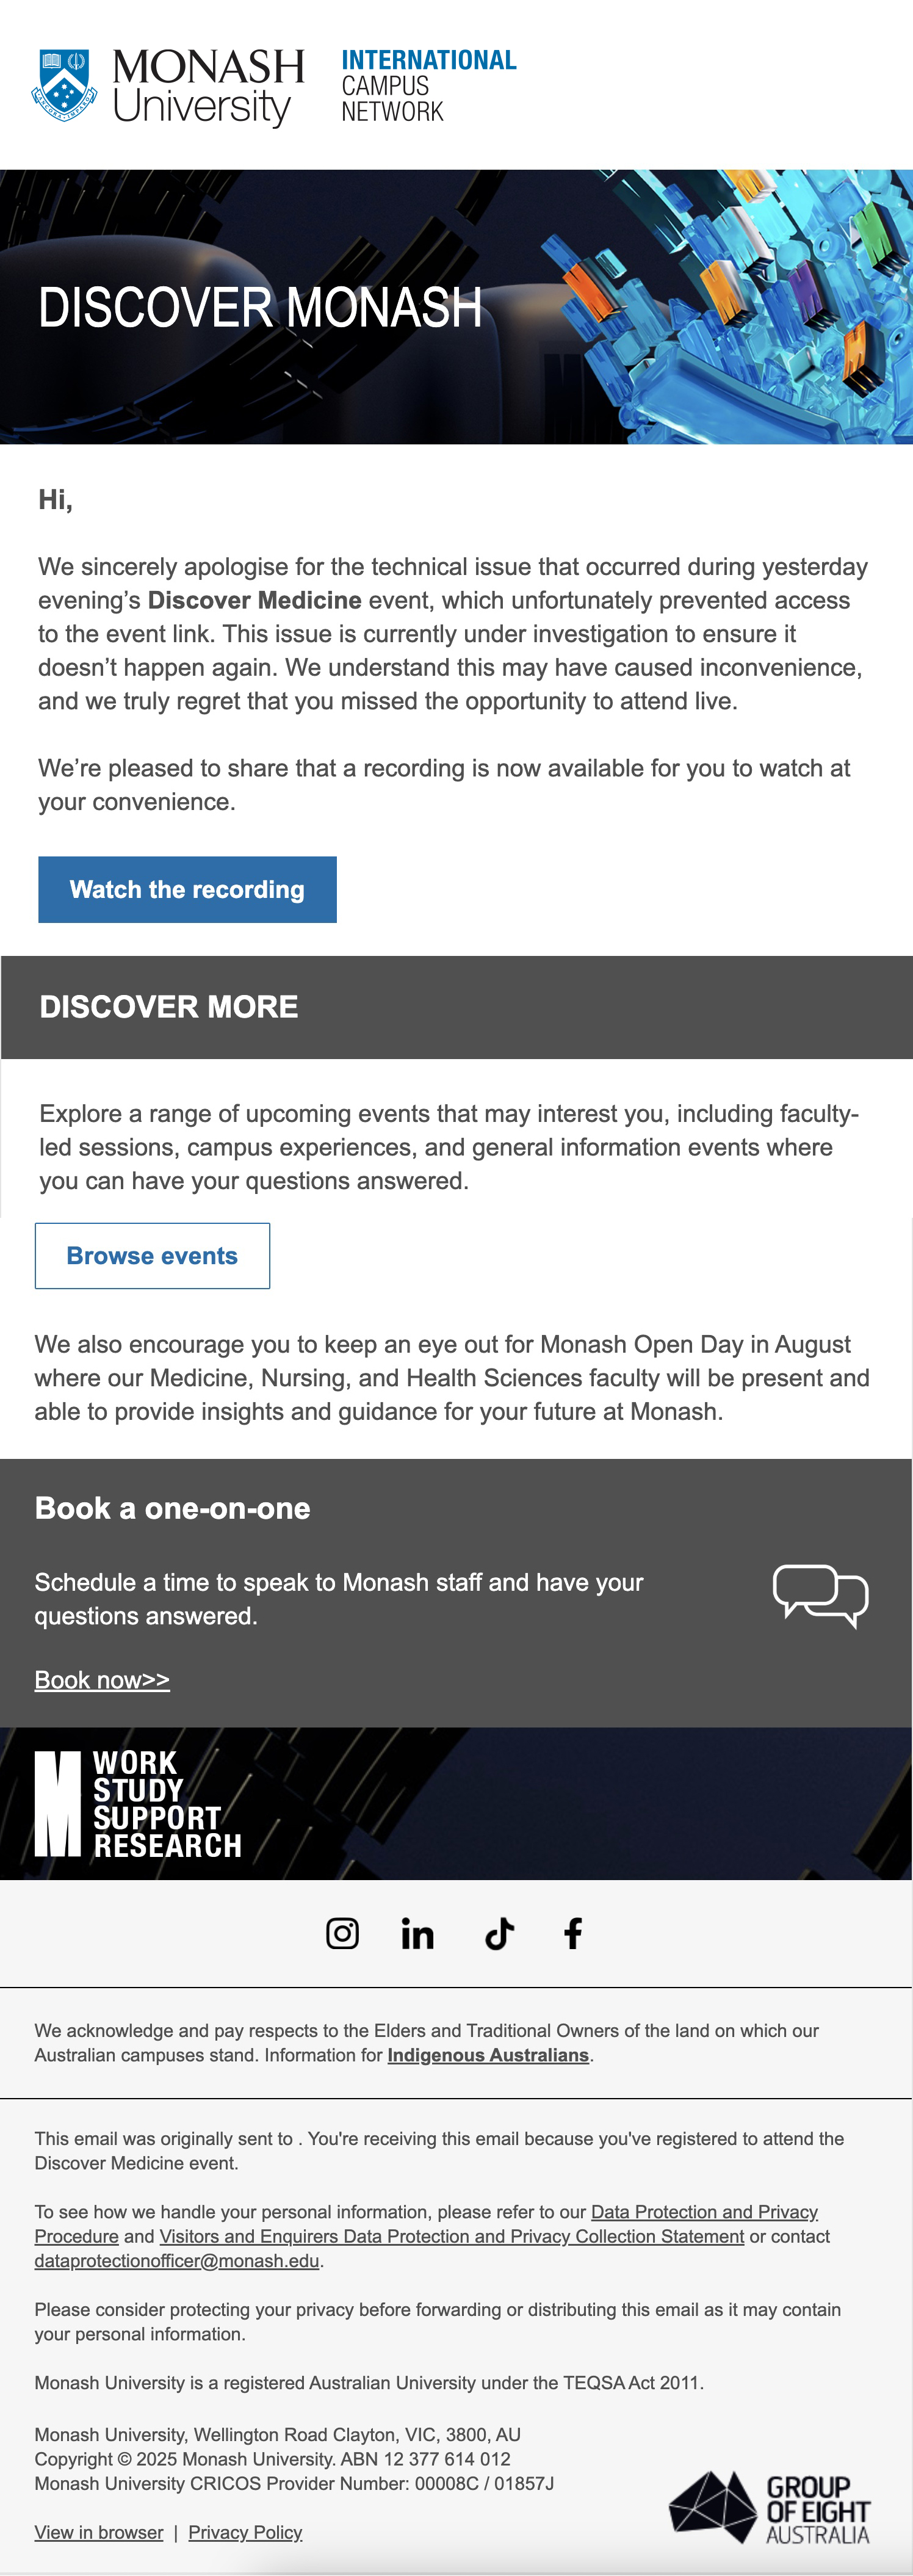Click the International Campus Network header text

[x=429, y=86]
